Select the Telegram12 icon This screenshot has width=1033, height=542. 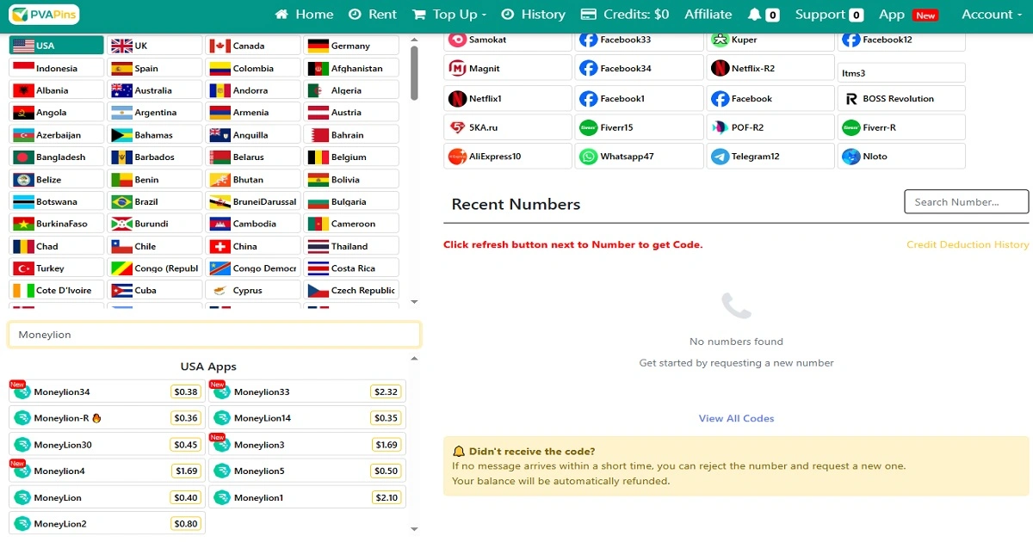point(720,157)
